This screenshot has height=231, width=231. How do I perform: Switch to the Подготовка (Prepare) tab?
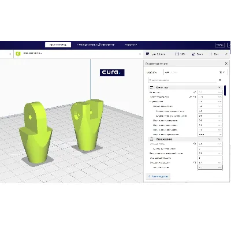click(58, 45)
